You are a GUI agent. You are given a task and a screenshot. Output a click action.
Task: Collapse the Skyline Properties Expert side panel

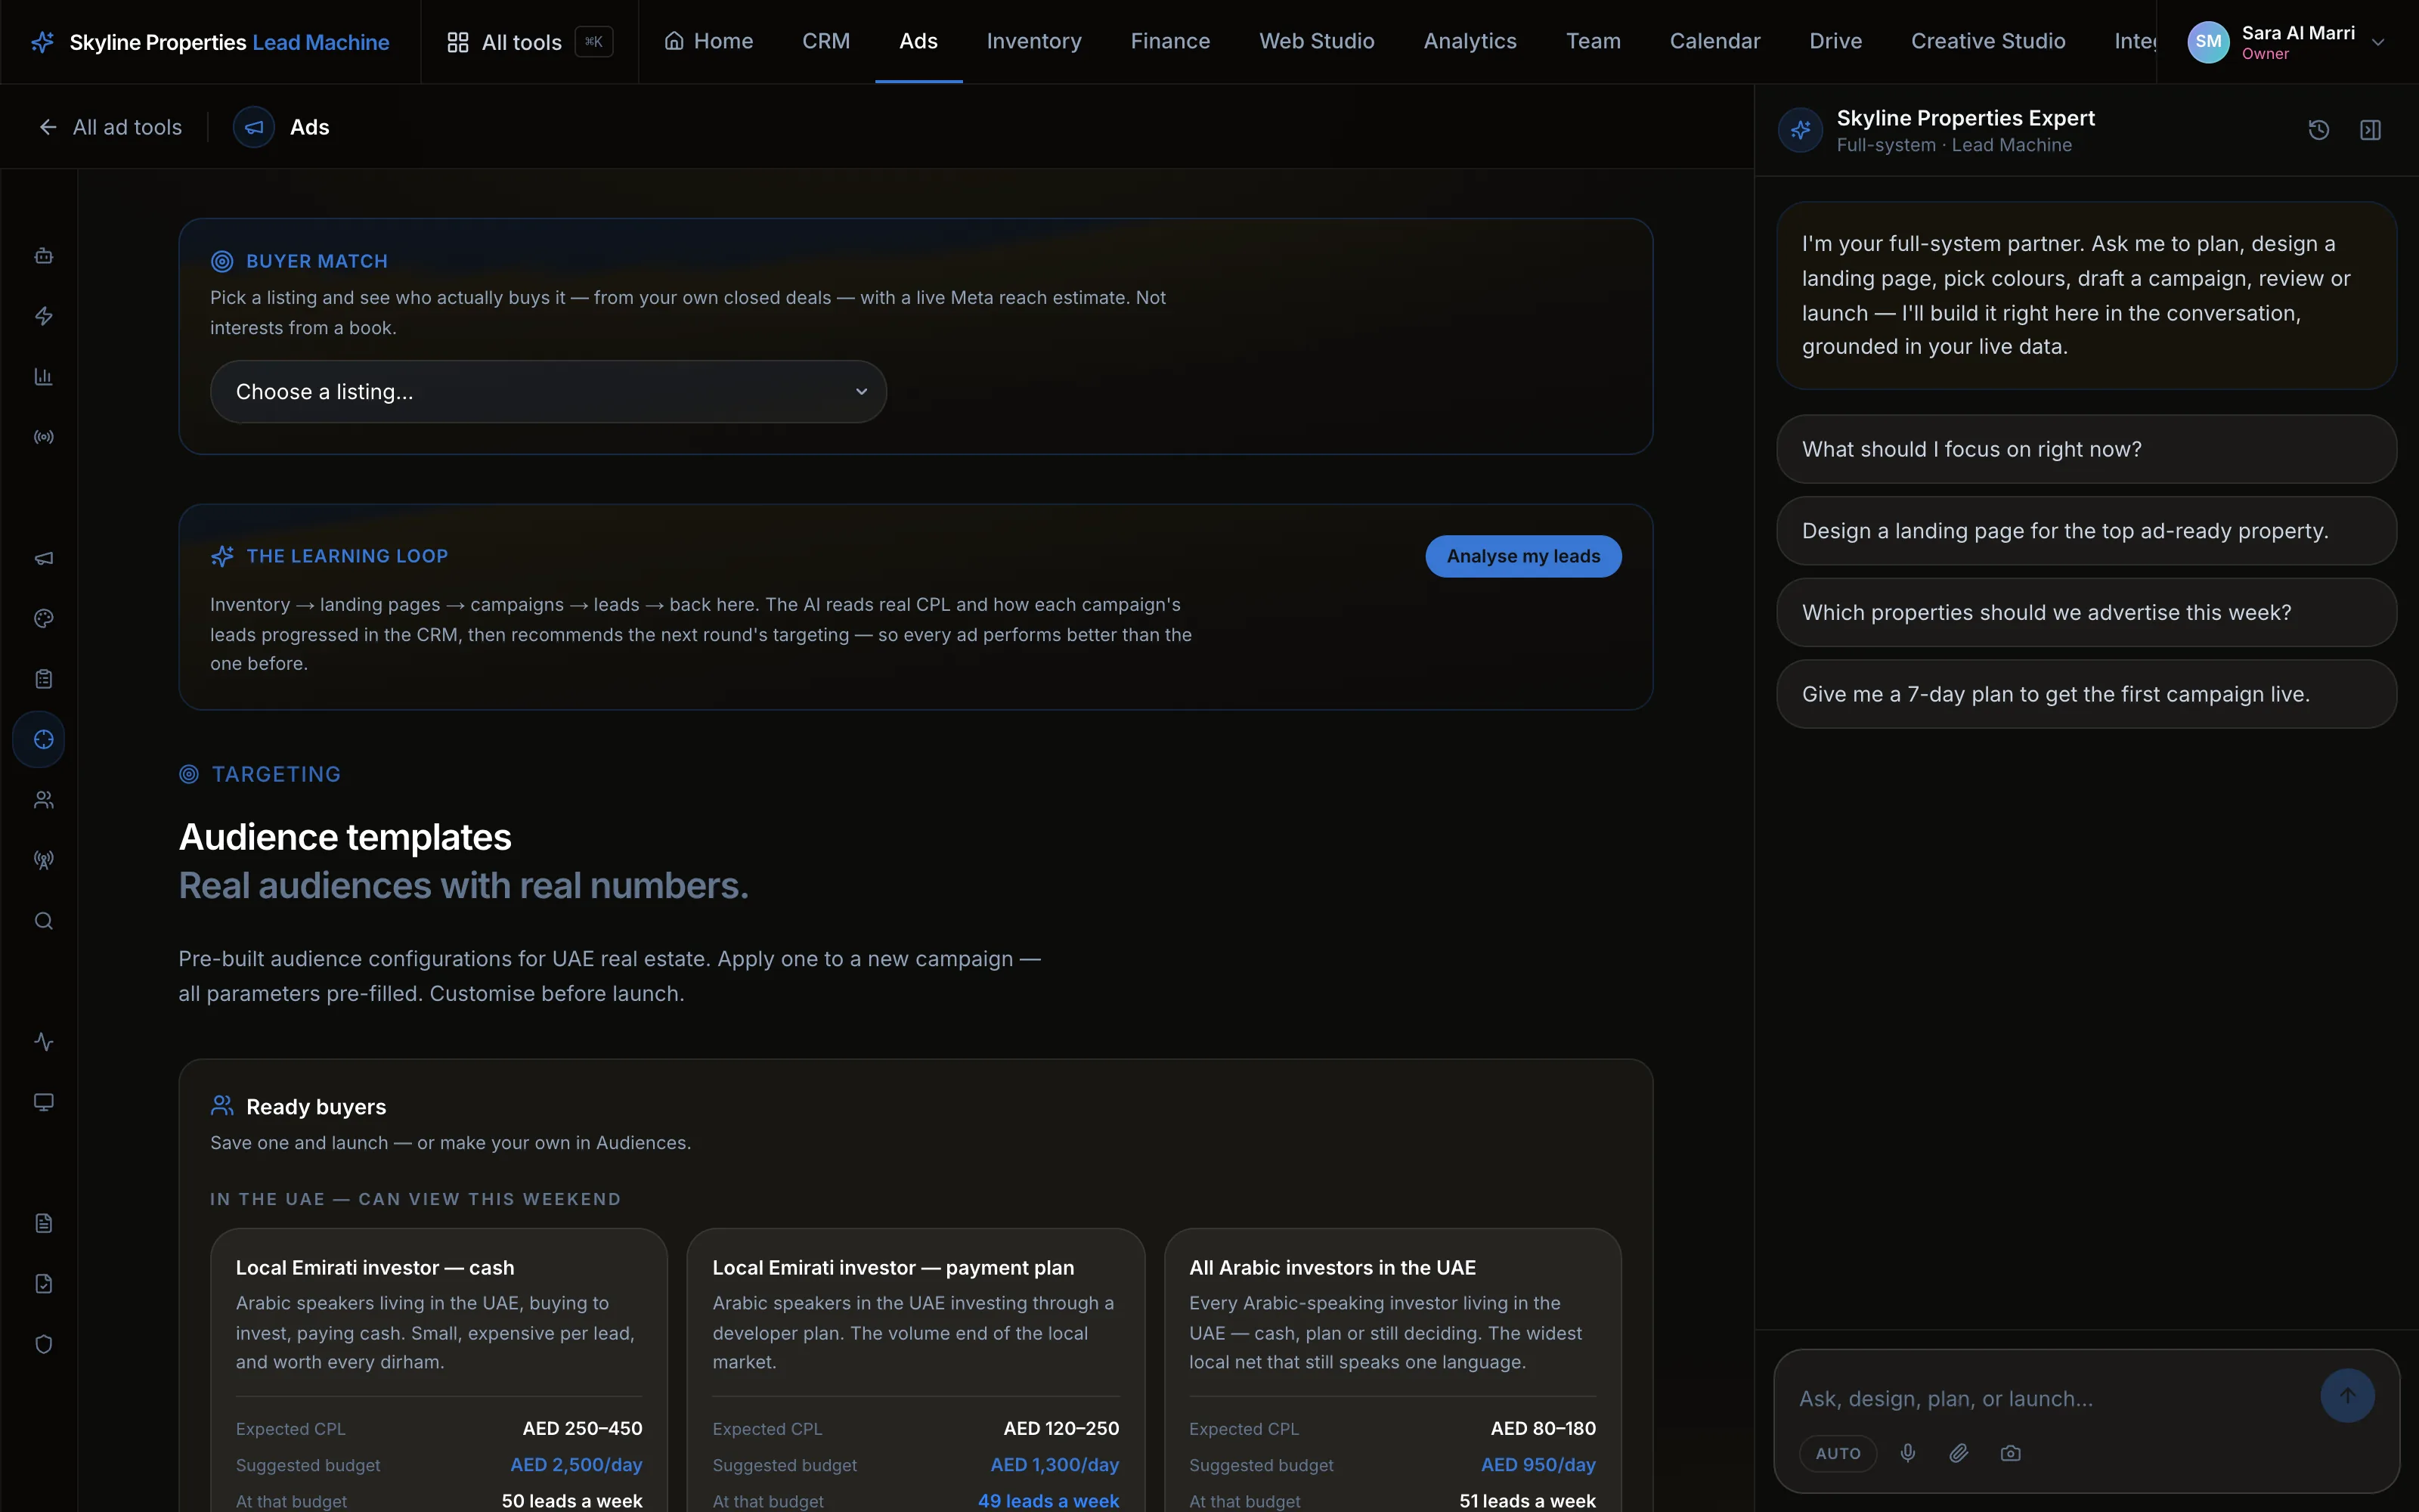[x=2370, y=130]
